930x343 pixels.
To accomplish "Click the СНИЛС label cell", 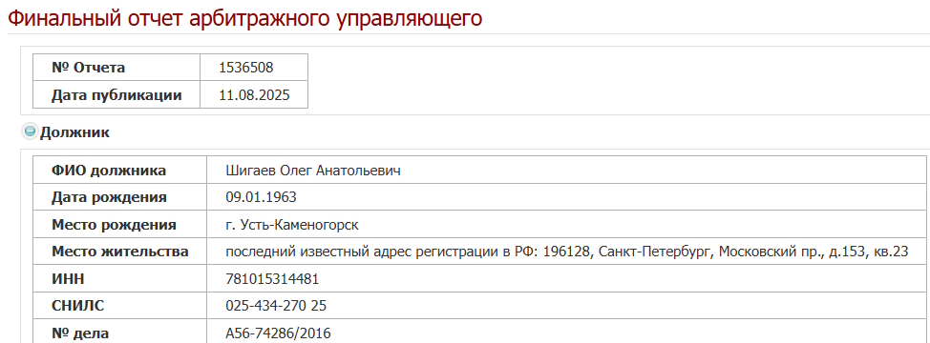I will [x=119, y=306].
